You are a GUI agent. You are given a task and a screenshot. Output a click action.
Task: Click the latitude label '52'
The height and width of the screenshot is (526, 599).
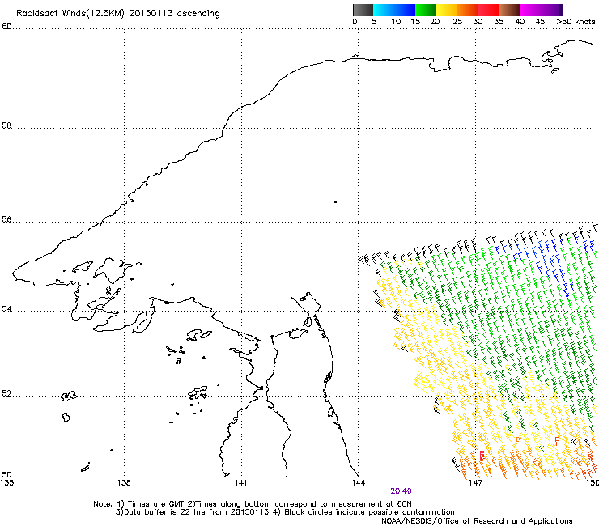(6, 393)
